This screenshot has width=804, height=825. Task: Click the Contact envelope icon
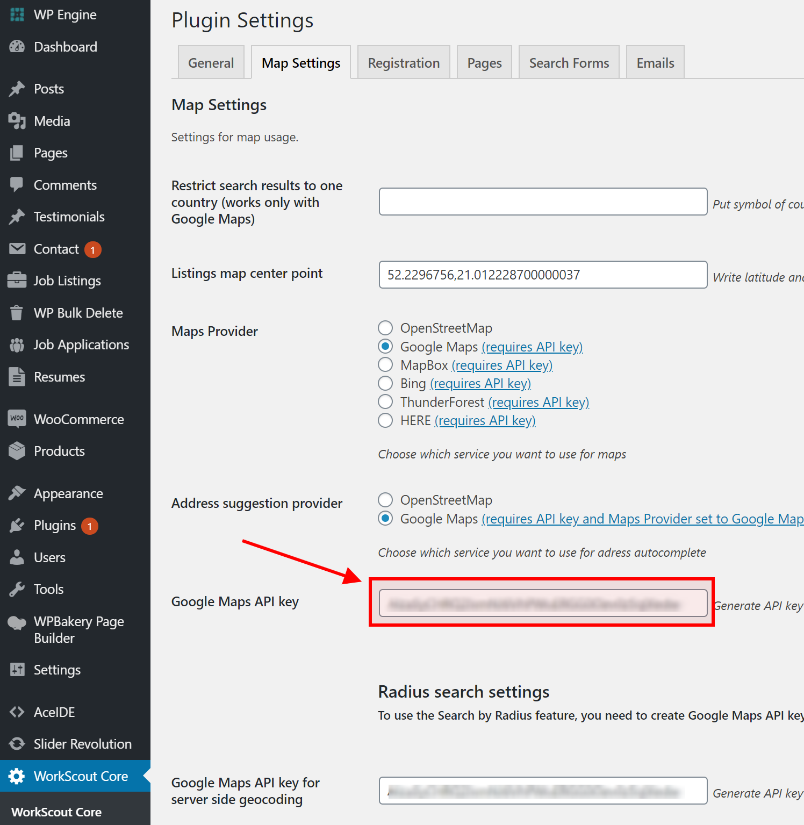click(x=17, y=249)
